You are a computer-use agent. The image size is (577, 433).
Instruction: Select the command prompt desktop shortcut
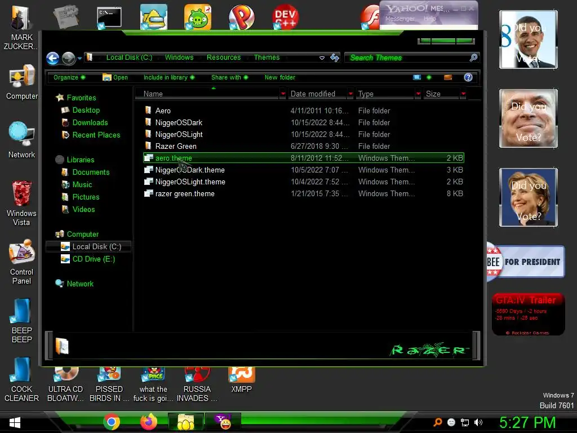tap(109, 17)
